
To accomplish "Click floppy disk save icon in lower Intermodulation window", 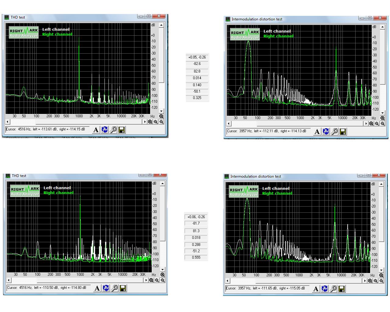I will pyautogui.click(x=342, y=289).
